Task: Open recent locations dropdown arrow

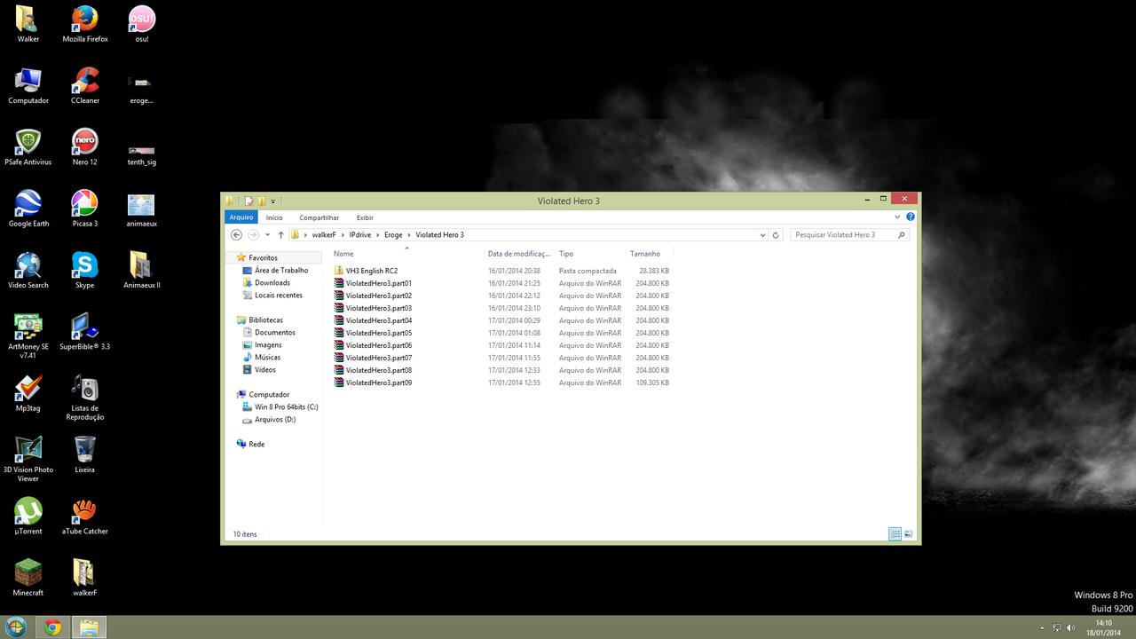Action: pyautogui.click(x=267, y=235)
